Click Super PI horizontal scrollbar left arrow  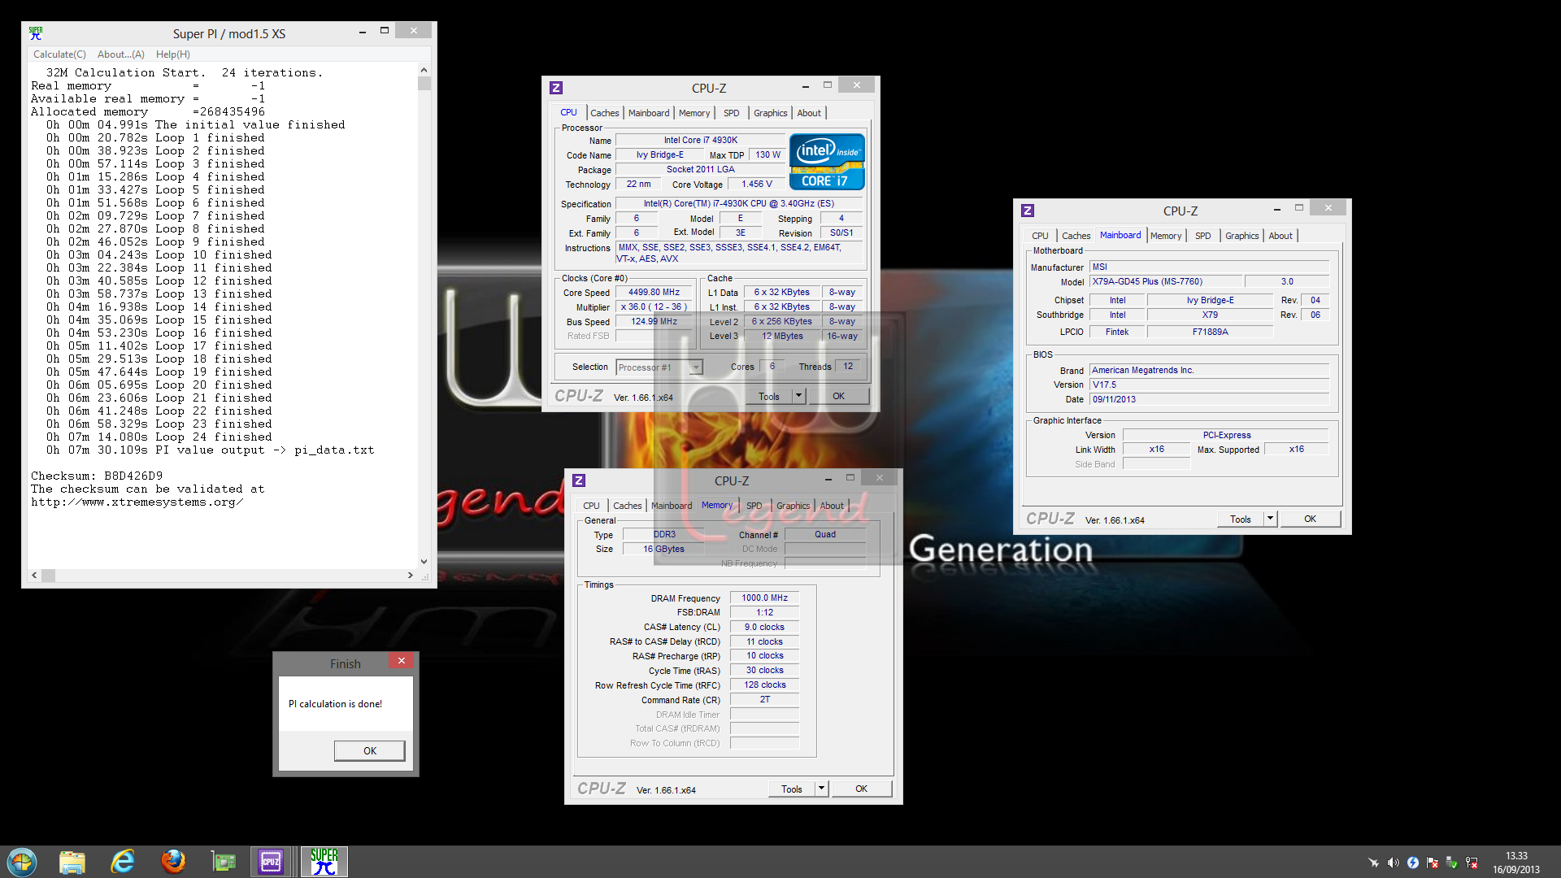coord(34,575)
